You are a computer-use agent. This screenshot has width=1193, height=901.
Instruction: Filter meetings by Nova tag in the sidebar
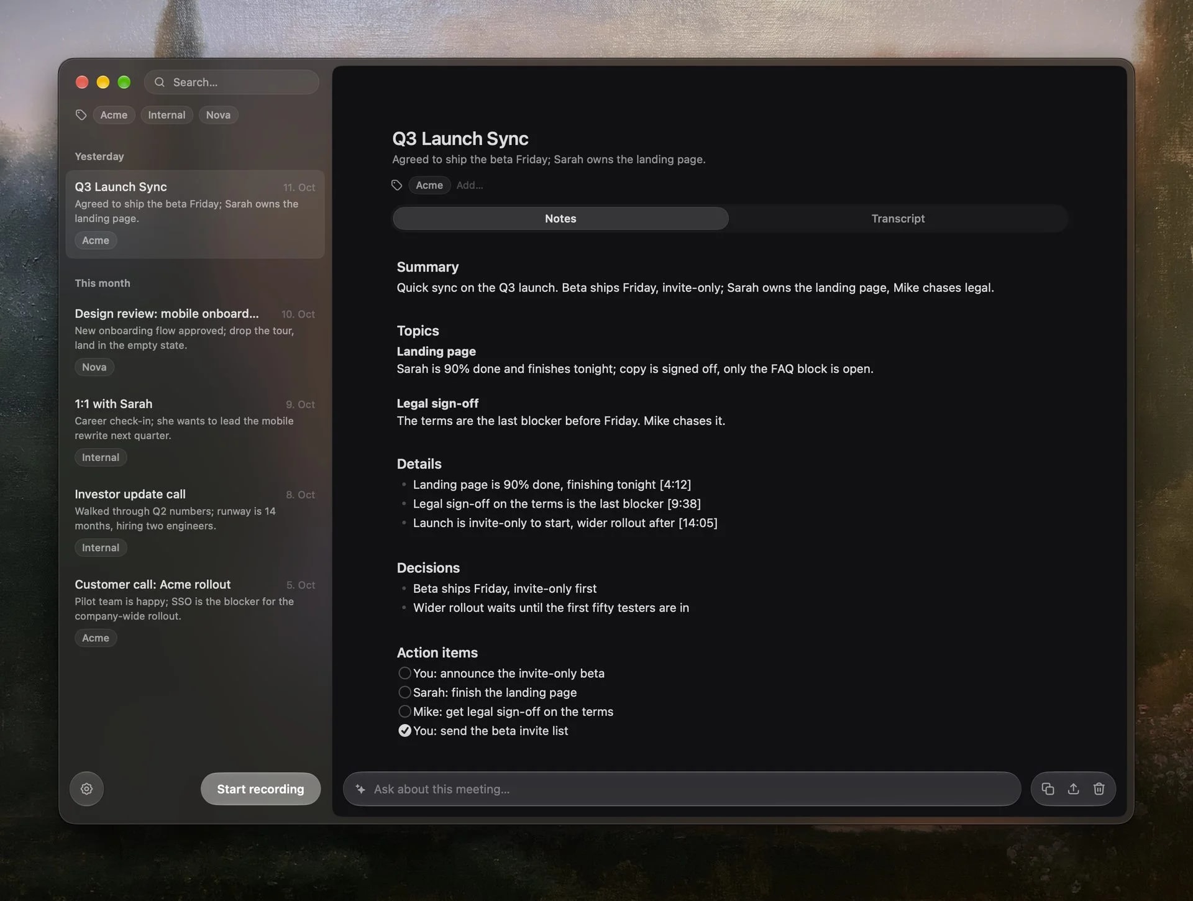(218, 115)
